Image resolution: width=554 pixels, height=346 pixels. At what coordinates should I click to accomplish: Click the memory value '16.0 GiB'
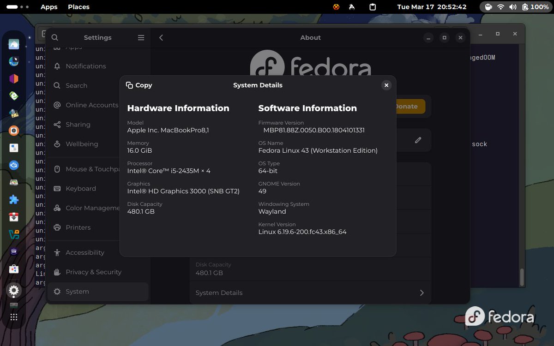pos(139,151)
